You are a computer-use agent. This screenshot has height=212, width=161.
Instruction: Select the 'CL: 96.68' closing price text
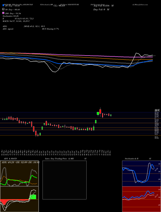pos(59,6)
